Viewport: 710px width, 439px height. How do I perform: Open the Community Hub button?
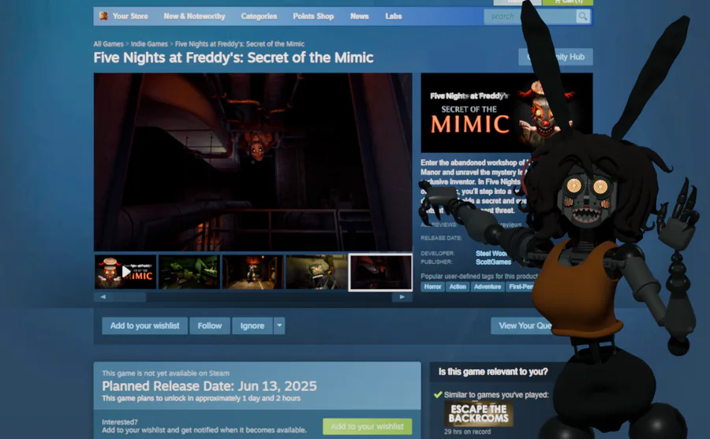coord(555,57)
